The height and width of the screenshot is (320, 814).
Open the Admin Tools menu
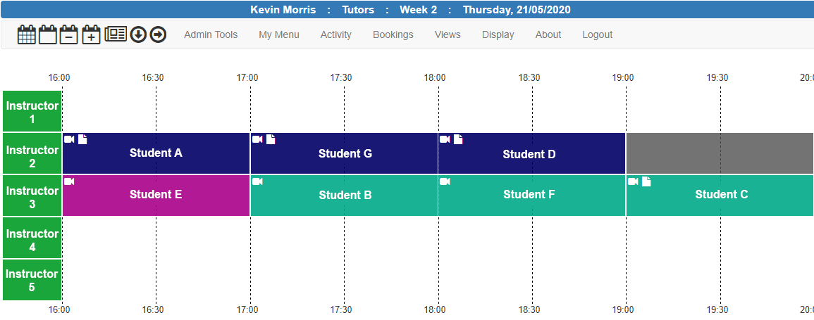pos(211,34)
